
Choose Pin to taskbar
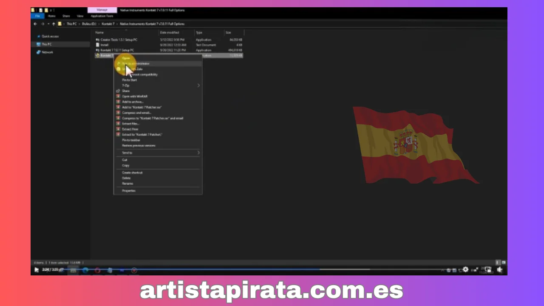(158, 140)
